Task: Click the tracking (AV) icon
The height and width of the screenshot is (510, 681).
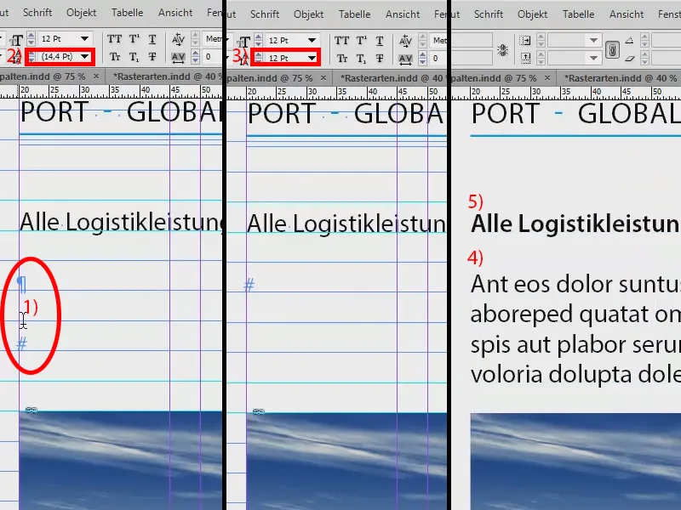Action: pos(179,58)
